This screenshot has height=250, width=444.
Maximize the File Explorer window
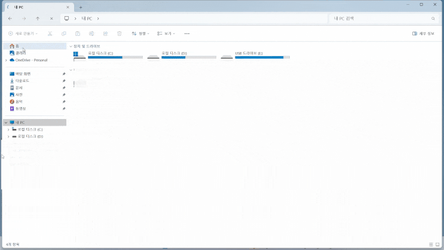(x=421, y=5)
